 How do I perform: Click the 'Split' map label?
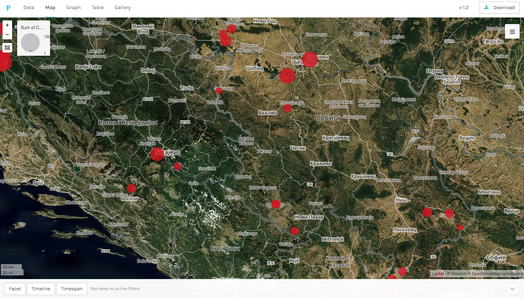pos(38,183)
